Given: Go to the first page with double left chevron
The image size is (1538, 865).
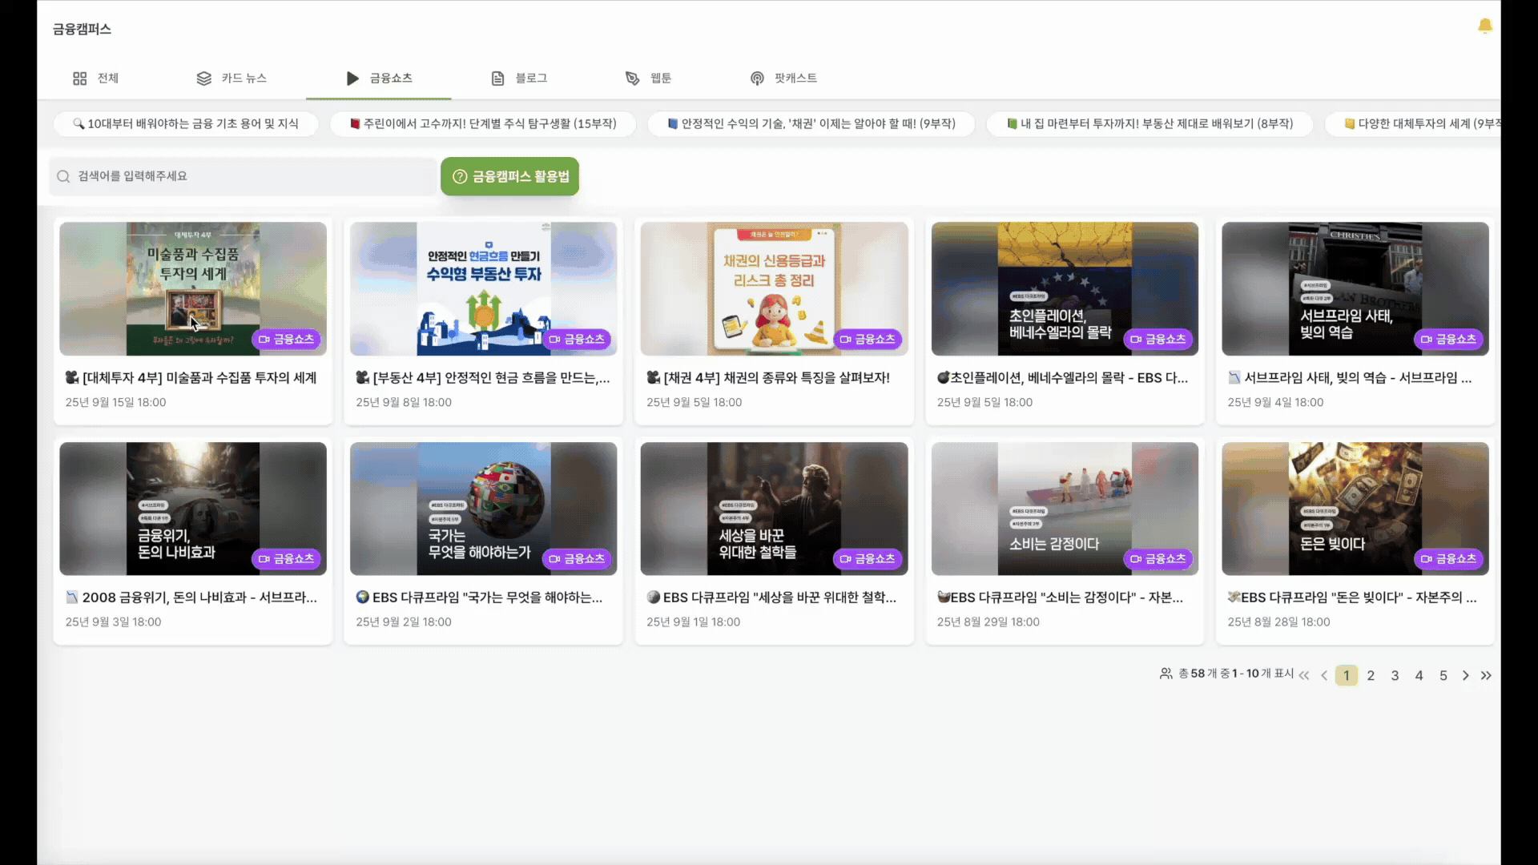Looking at the screenshot, I should click(1304, 675).
